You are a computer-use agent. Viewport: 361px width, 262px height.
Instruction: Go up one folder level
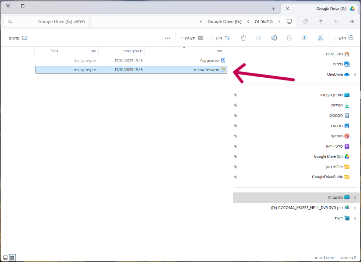pos(321,22)
